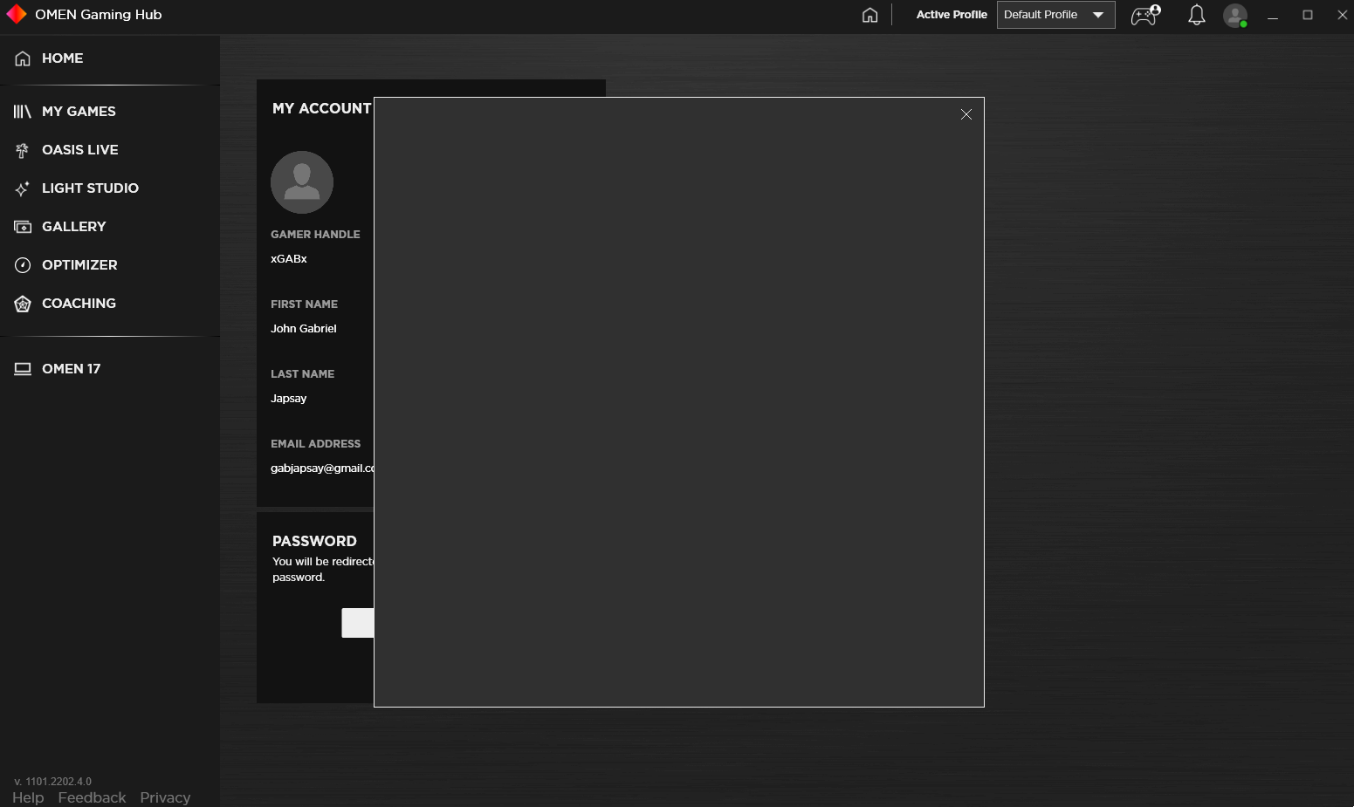Viewport: 1354px width, 807px height.
Task: Click the profile picture in My Account
Action: coord(302,182)
